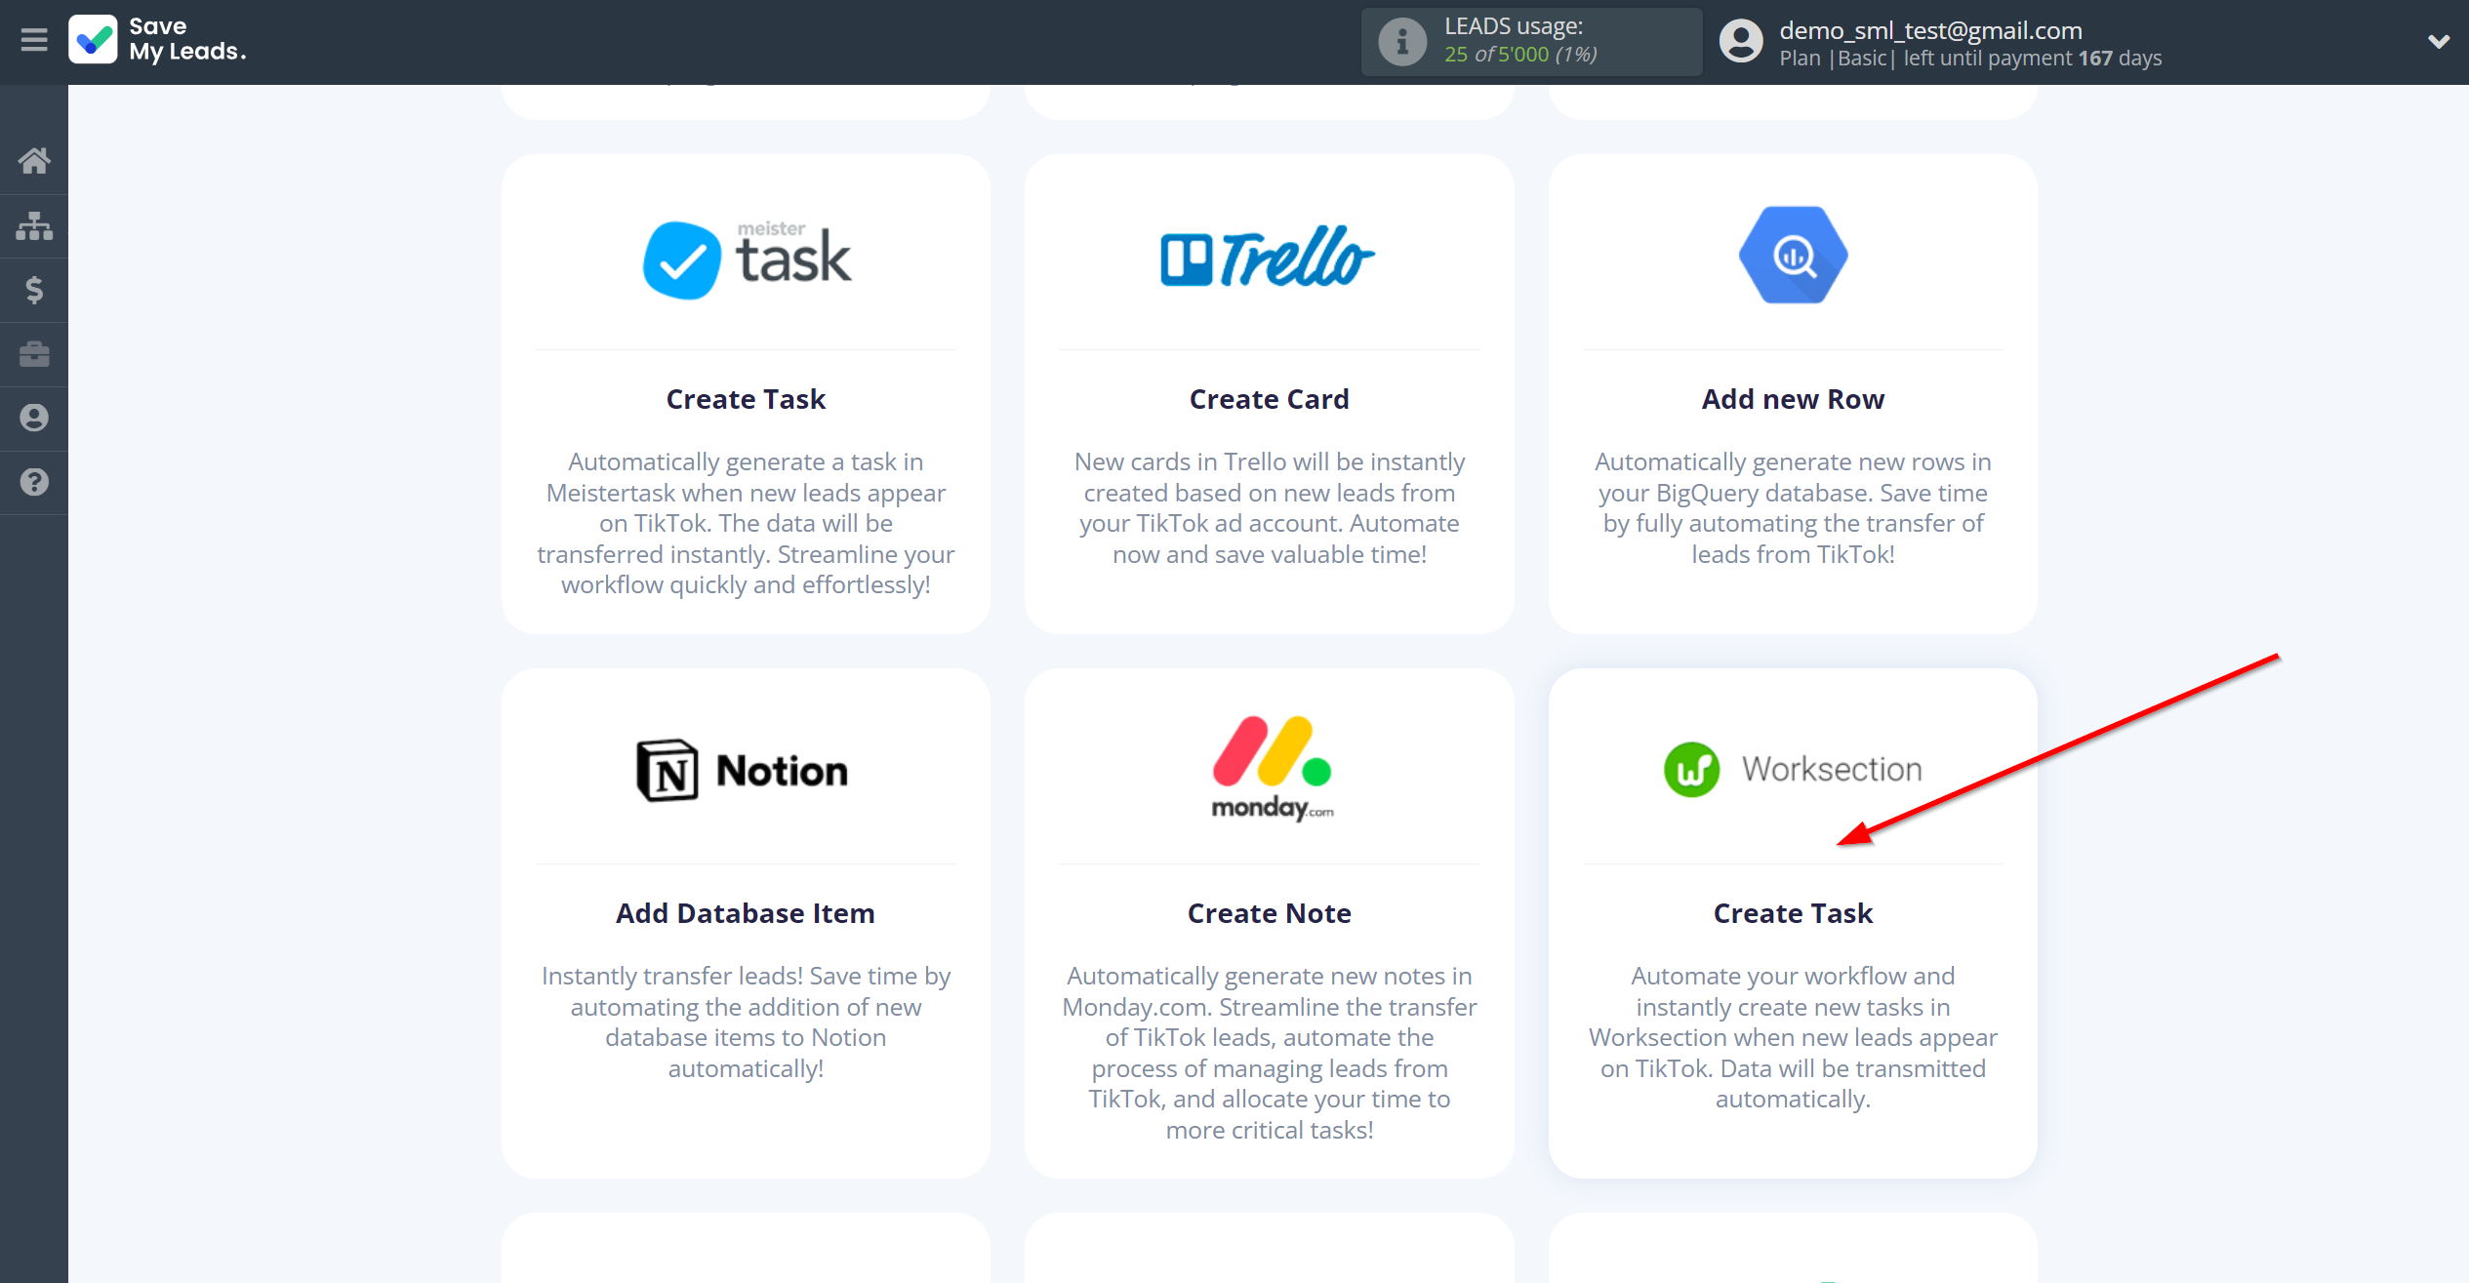The height and width of the screenshot is (1283, 2469).
Task: Select the monday.com logo
Action: 1273,770
